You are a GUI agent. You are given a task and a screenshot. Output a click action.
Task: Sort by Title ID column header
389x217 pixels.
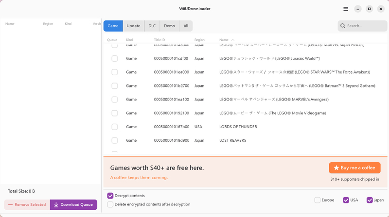click(159, 40)
